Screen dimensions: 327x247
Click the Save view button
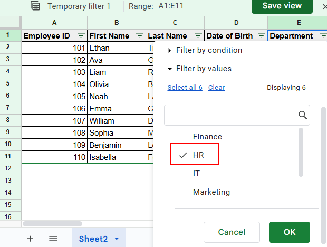282,6
